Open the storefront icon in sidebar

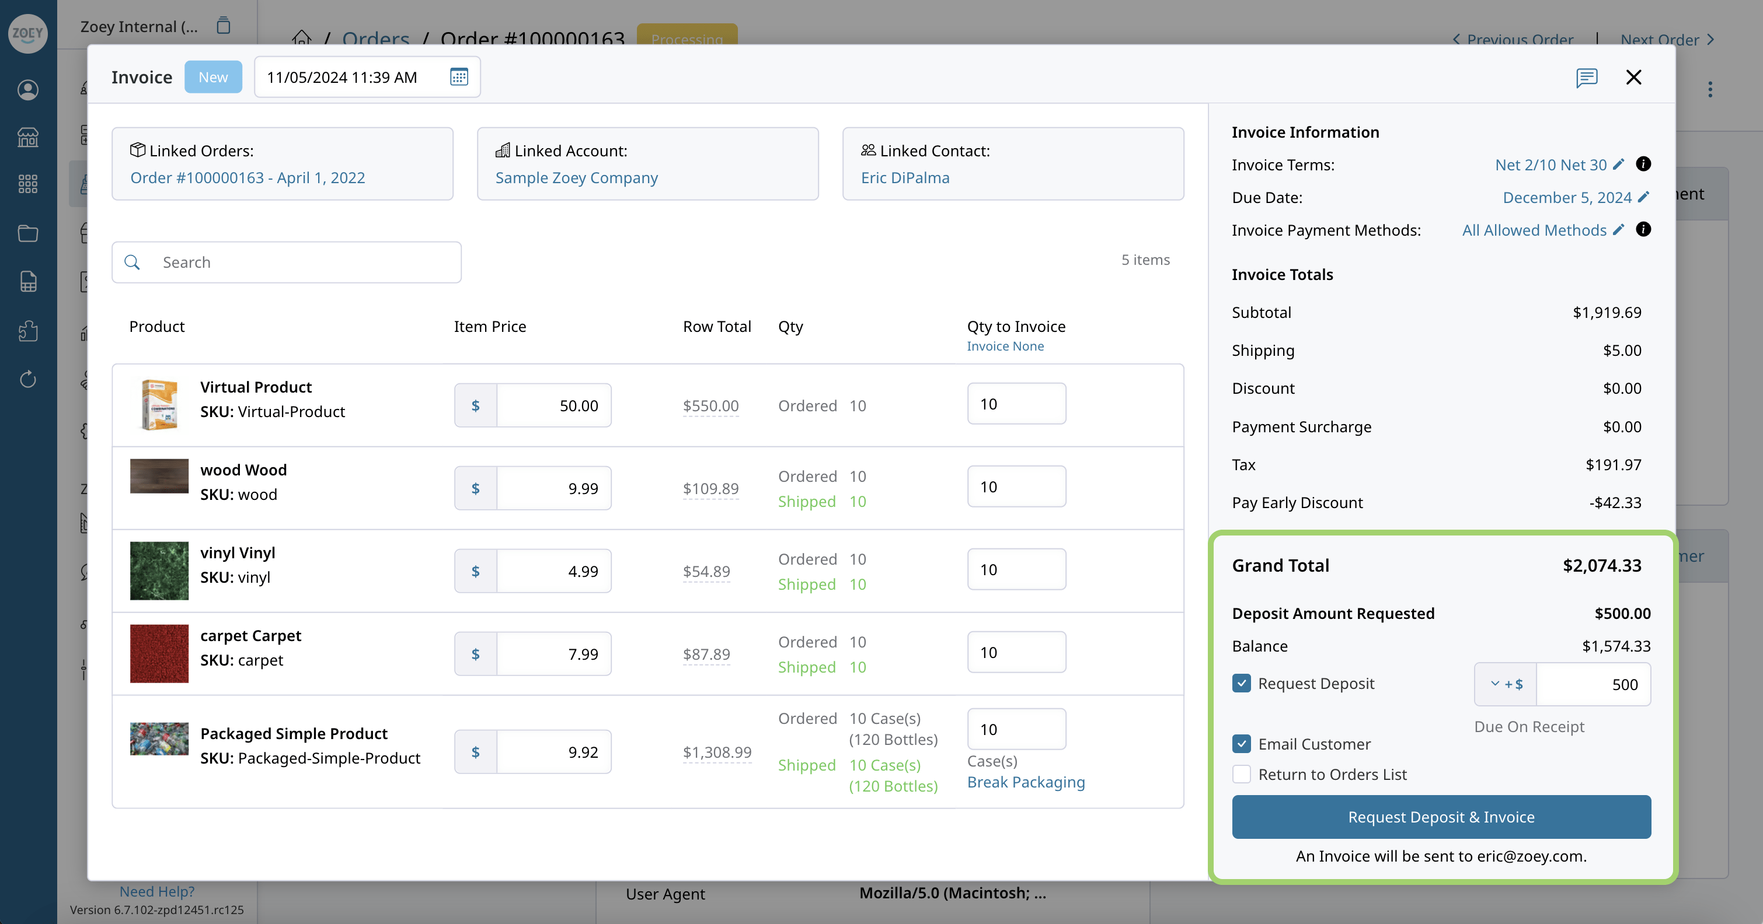(x=28, y=138)
